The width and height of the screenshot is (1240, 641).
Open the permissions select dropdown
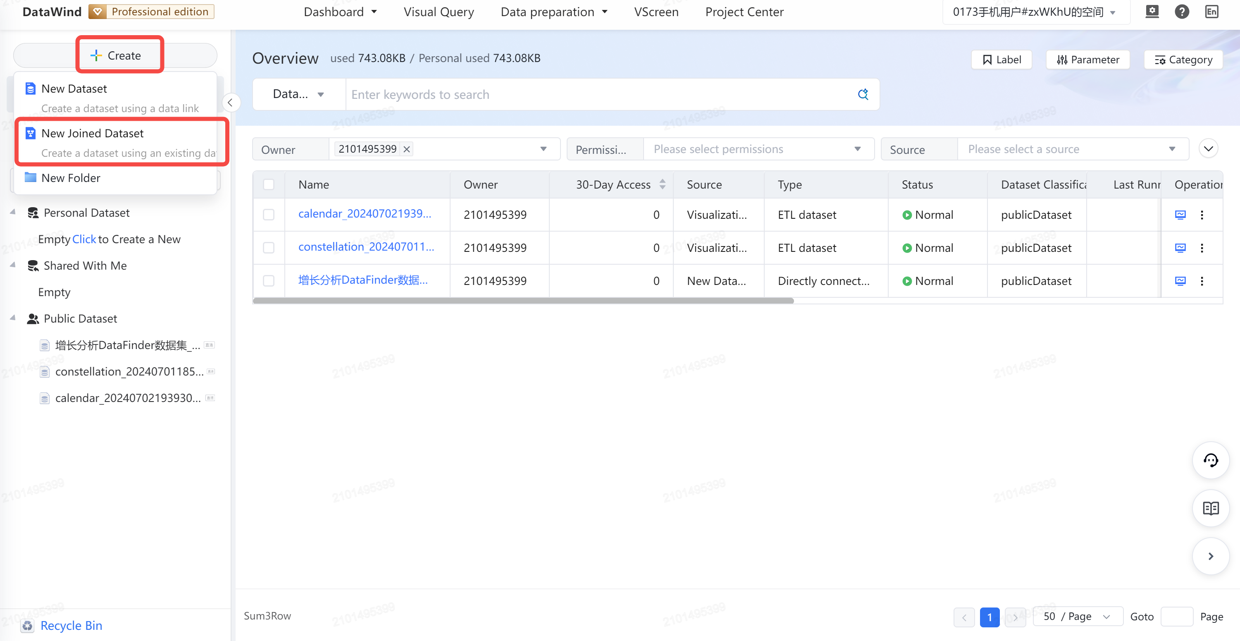point(758,149)
